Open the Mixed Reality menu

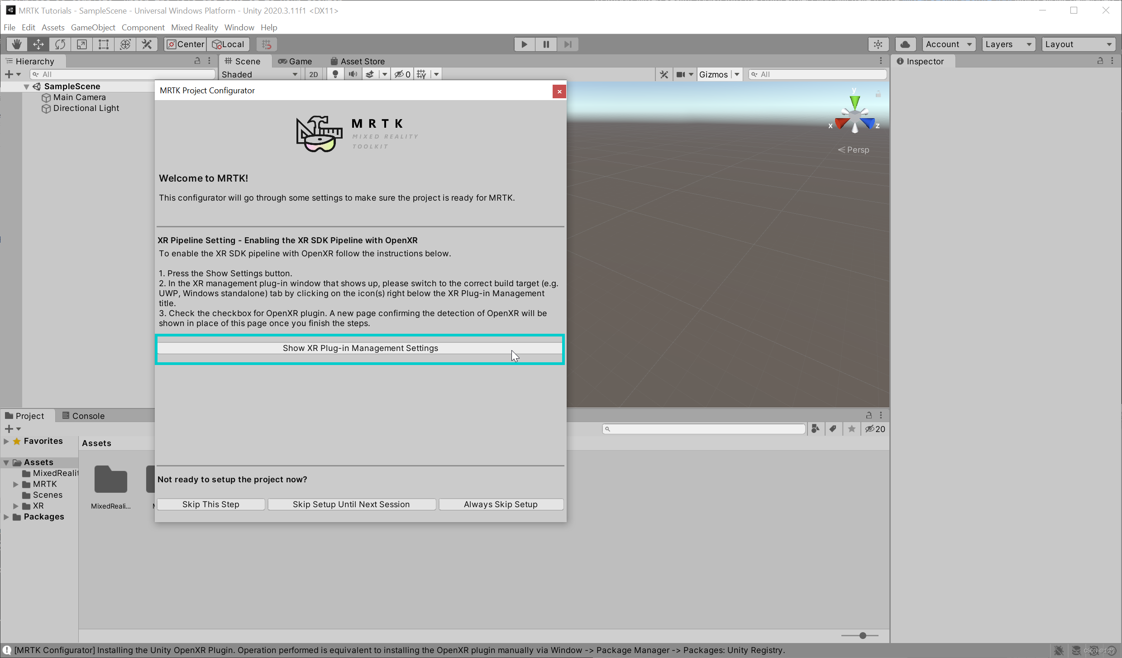click(x=195, y=27)
